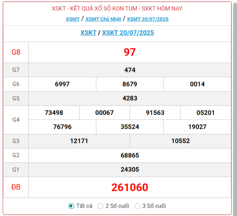
Task: Click the G4 number 19027
Action: pyautogui.click(x=197, y=127)
